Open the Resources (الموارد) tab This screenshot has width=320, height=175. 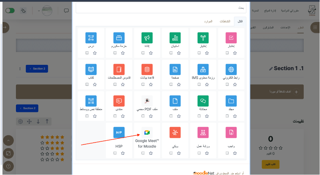tap(208, 22)
